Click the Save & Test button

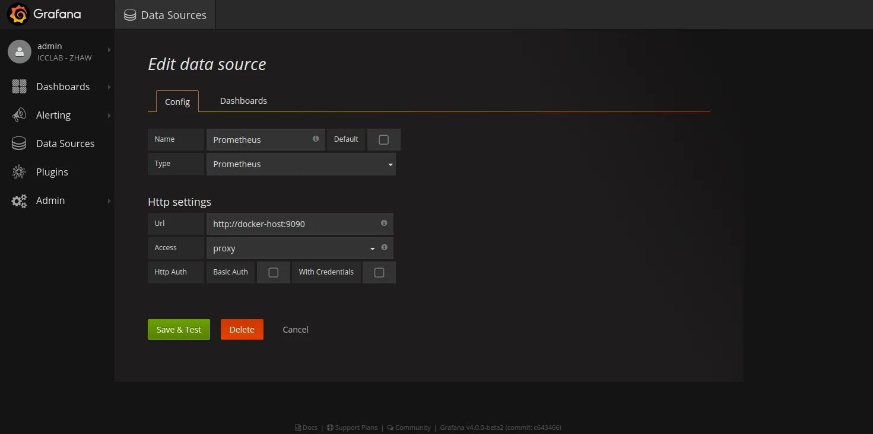pos(179,330)
